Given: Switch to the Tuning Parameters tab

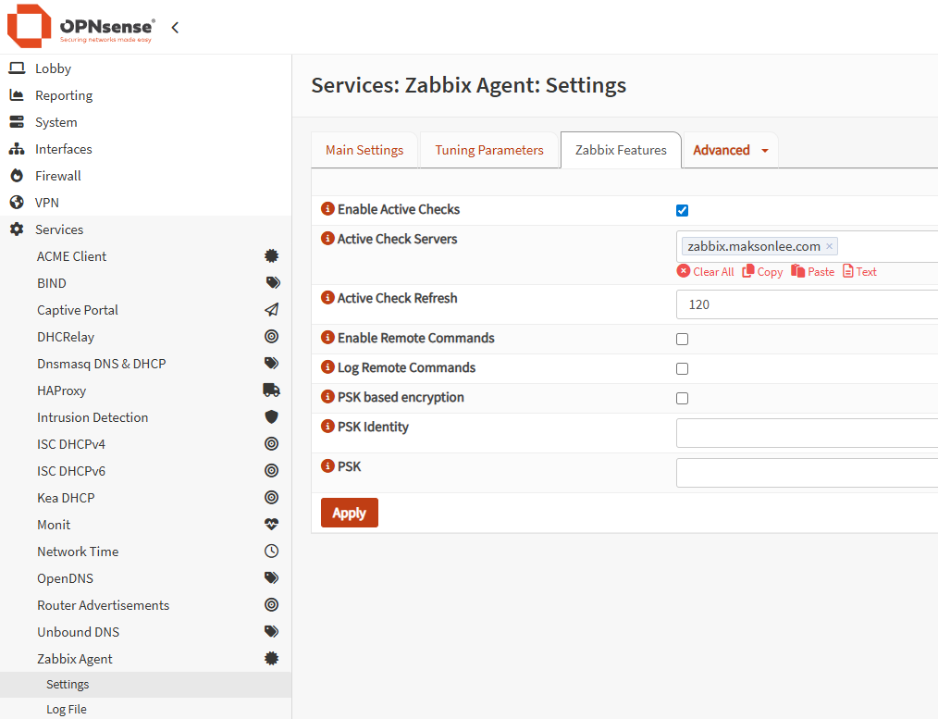Looking at the screenshot, I should (x=489, y=150).
